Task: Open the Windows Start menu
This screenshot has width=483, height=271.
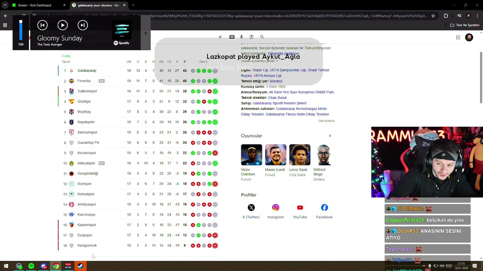Action: pyautogui.click(x=6, y=266)
